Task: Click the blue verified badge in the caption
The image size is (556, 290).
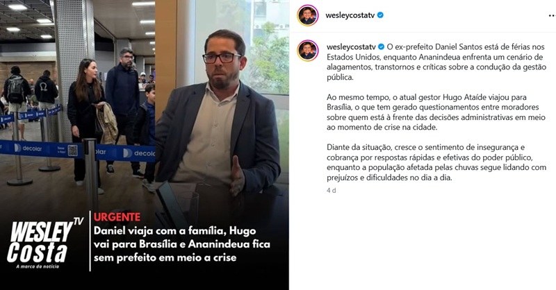Action: coord(382,46)
